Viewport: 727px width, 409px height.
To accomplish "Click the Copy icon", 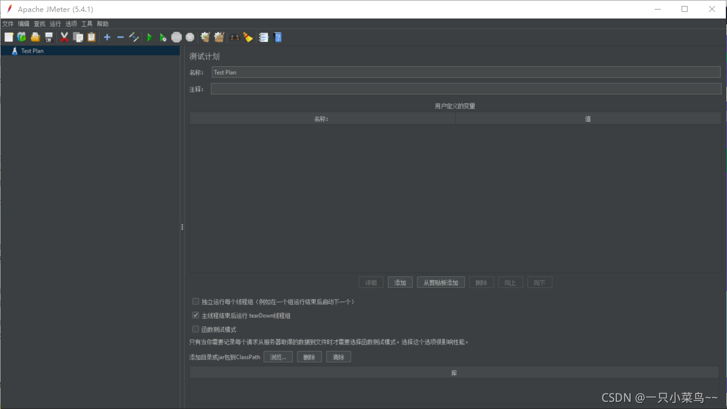I will [x=78, y=37].
